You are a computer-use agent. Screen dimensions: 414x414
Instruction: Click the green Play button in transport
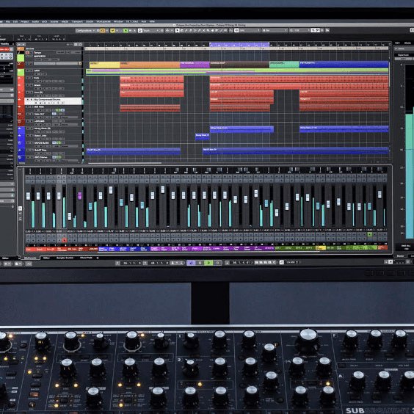208,263
